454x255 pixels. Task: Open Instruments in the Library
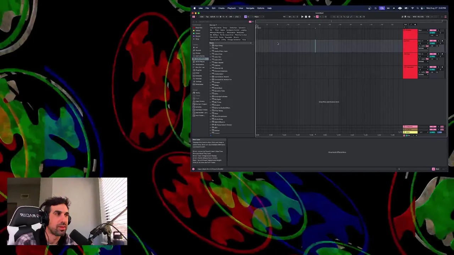point(200,56)
